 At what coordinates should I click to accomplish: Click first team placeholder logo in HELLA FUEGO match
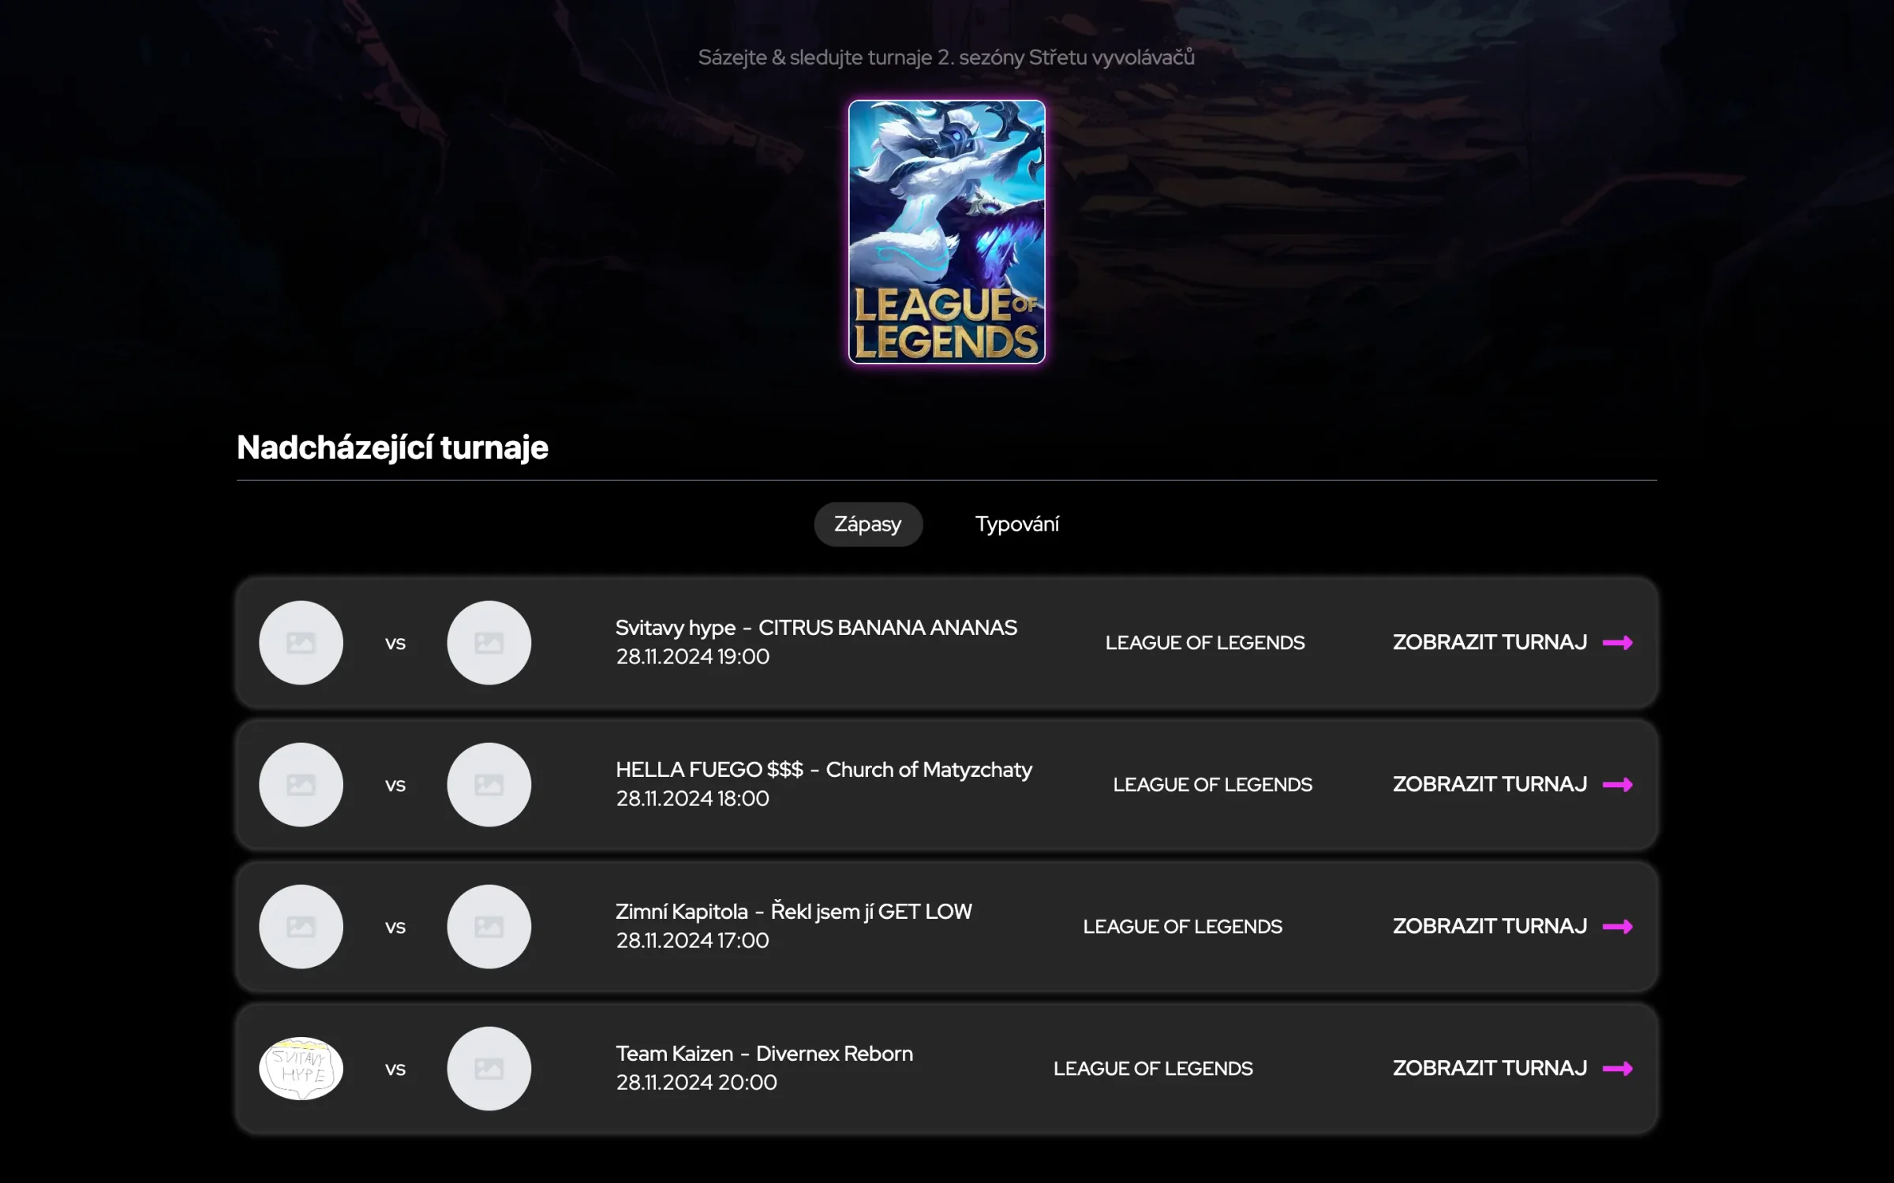point(301,785)
